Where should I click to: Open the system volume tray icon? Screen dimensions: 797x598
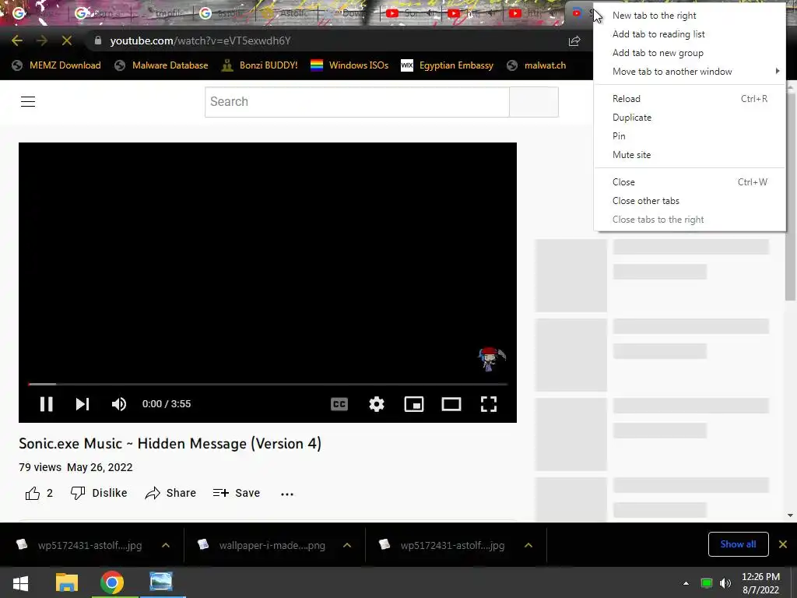click(x=725, y=583)
